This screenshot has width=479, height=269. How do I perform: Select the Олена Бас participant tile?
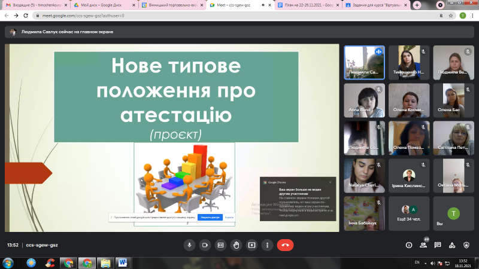(x=453, y=100)
